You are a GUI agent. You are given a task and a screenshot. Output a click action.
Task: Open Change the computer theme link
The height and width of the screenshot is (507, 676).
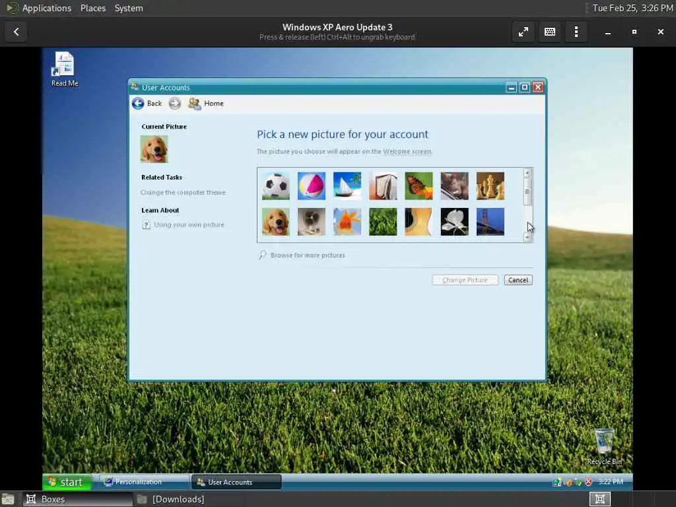tap(183, 192)
